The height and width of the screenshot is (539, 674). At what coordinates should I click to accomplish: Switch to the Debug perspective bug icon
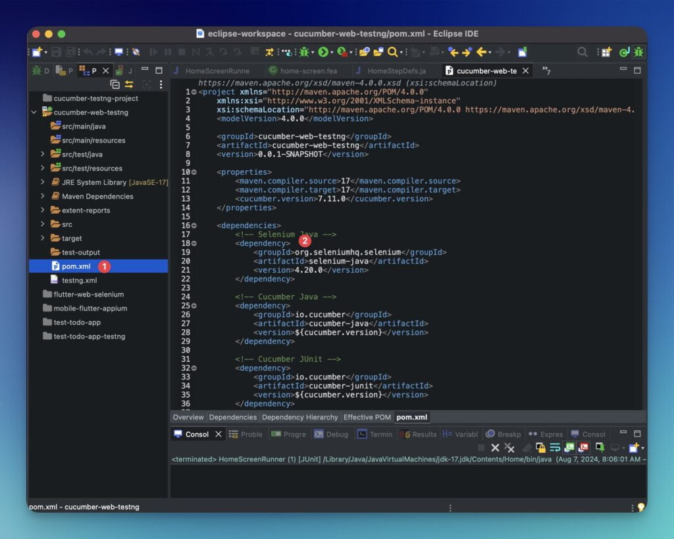[x=638, y=52]
